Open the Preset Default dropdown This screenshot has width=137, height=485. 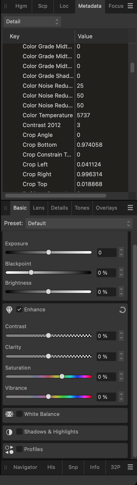point(79,223)
